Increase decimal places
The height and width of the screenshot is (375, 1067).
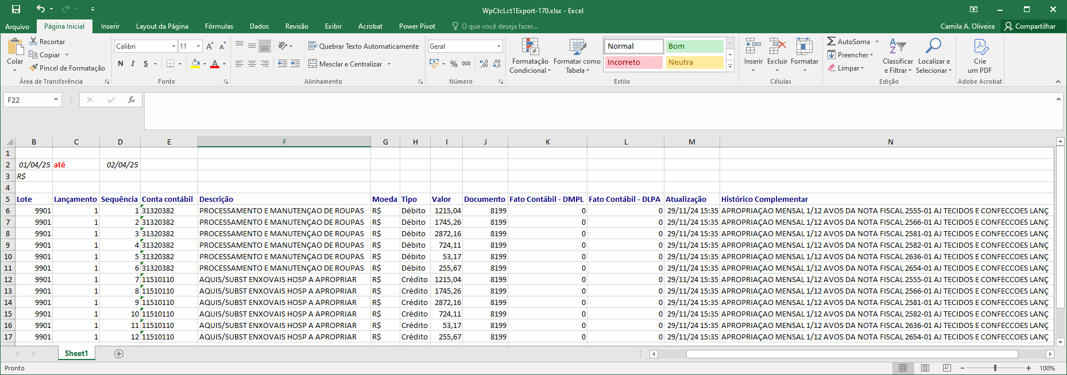pos(484,64)
